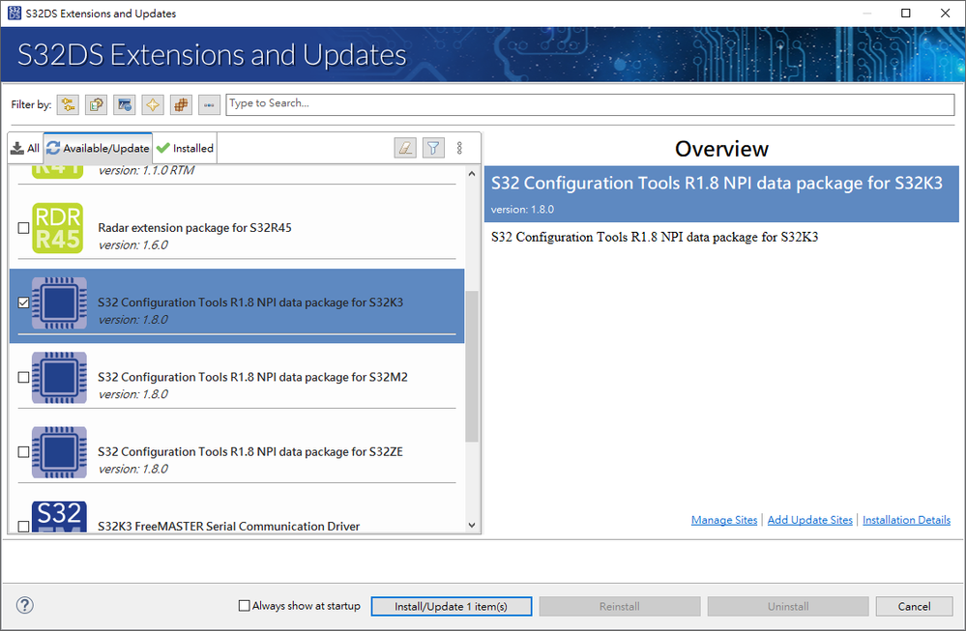Click the chip icon for the S32K3 package

point(59,302)
